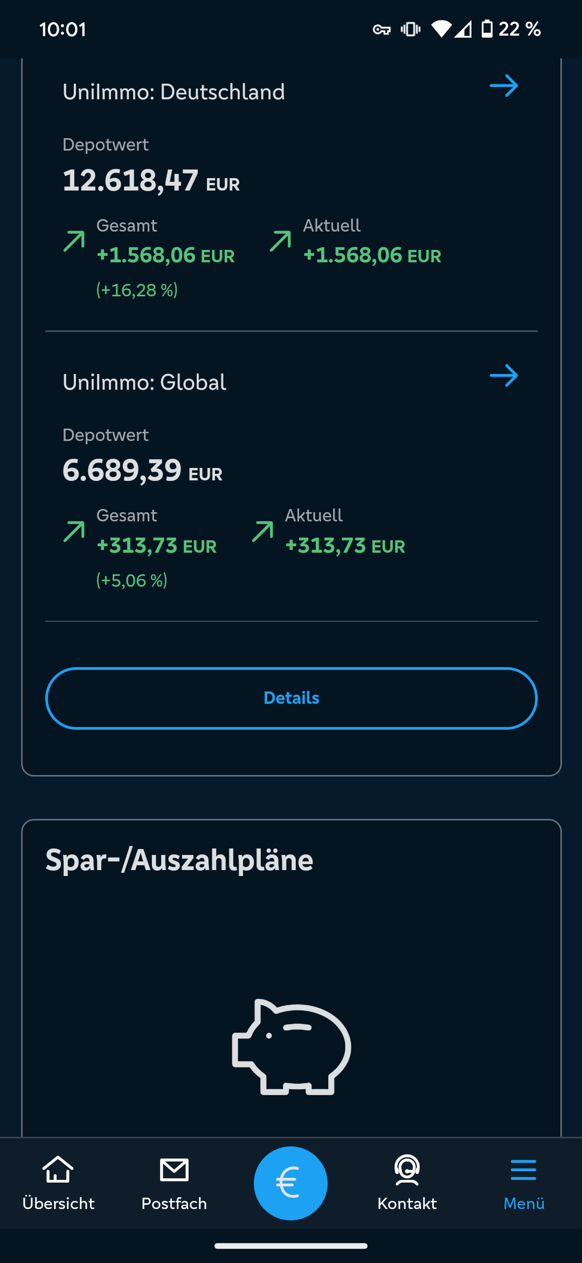Viewport: 582px width, 1263px height.
Task: Tap the Android home gesture bar
Action: pyautogui.click(x=291, y=1246)
